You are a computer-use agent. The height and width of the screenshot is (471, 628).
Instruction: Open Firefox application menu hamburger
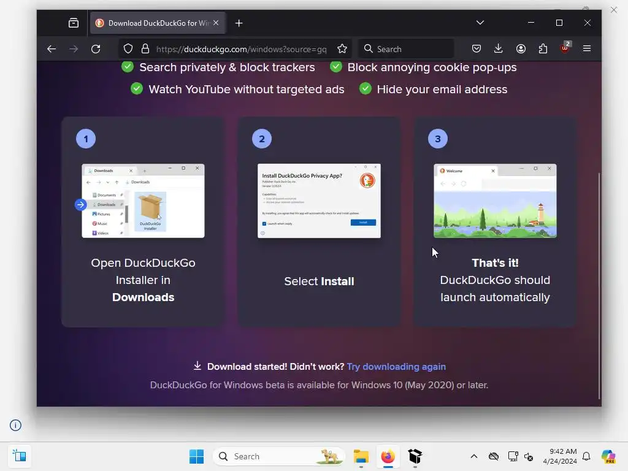pyautogui.click(x=587, y=48)
